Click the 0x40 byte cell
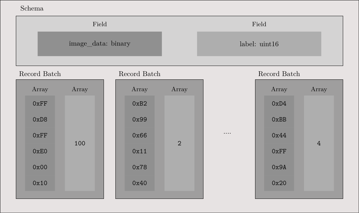The image size is (359, 213). tap(139, 183)
